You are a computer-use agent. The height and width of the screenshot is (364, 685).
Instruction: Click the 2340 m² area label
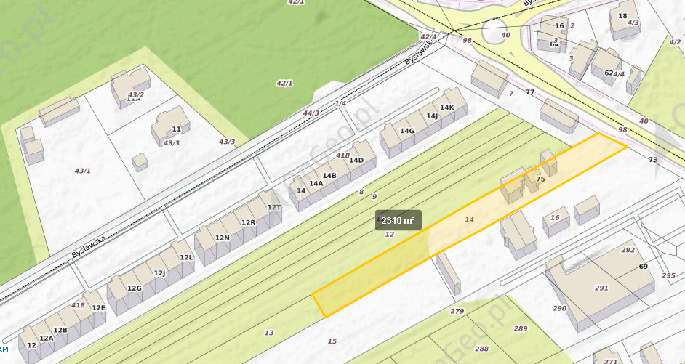pyautogui.click(x=398, y=220)
